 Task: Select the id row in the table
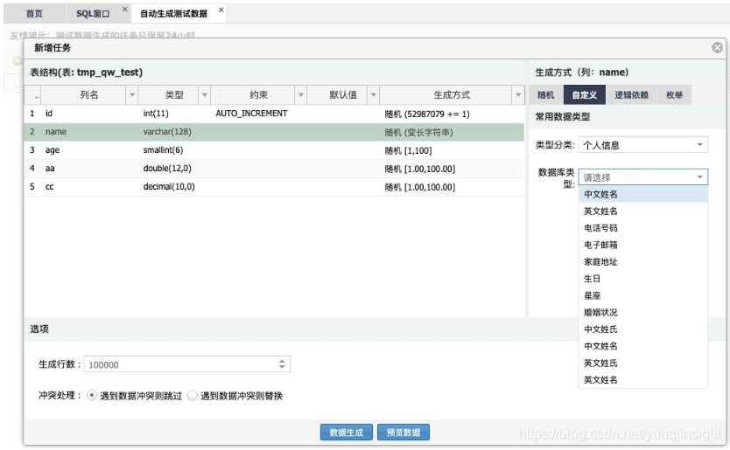click(274, 114)
